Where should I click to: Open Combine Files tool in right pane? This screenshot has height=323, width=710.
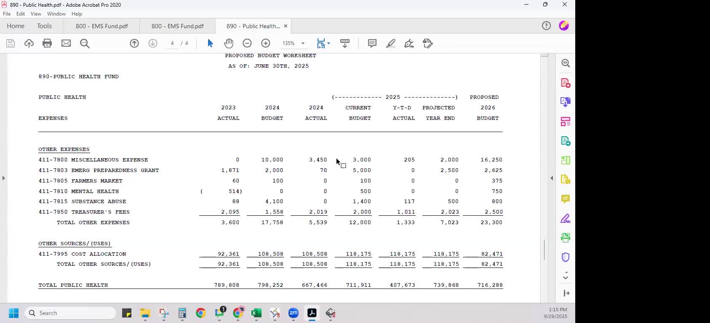click(566, 102)
